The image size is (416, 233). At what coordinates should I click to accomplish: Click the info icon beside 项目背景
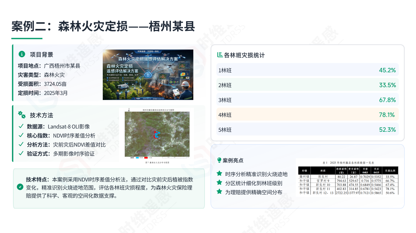[22, 54]
